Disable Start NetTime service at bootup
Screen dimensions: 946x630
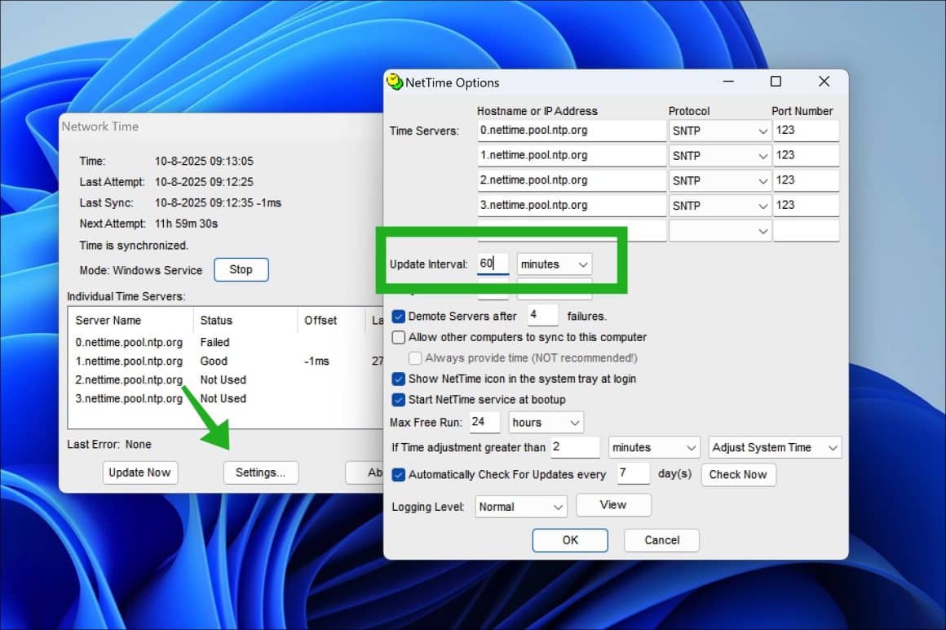(x=399, y=400)
